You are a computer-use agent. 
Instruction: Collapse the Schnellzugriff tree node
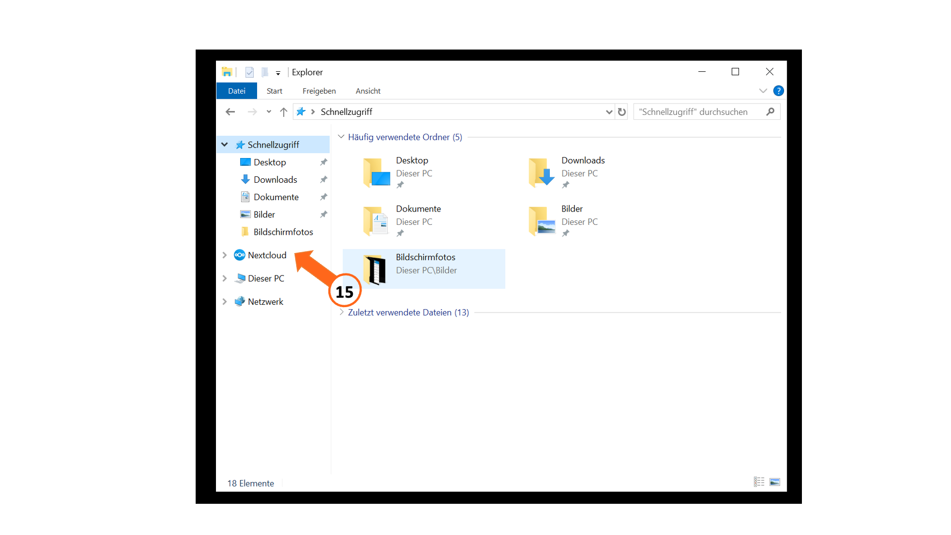(224, 145)
